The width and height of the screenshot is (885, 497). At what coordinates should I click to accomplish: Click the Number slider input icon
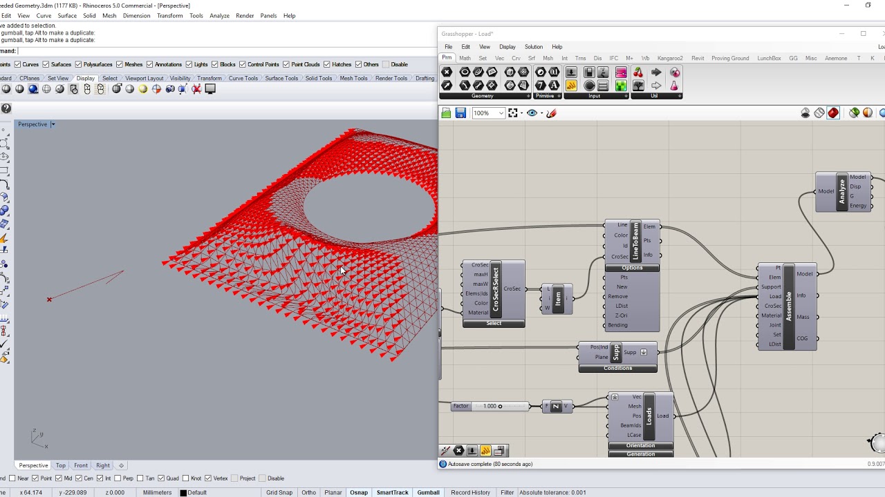click(571, 72)
